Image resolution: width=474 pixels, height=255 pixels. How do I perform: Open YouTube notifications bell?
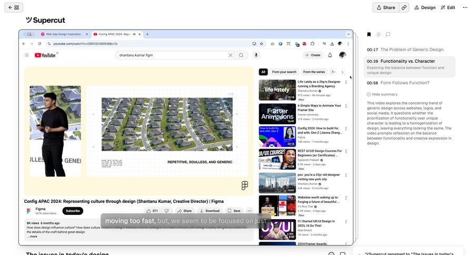tap(330, 55)
